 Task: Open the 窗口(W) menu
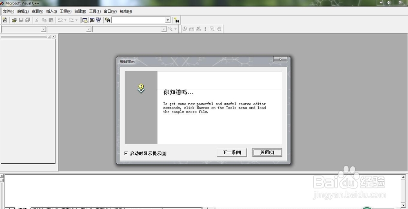point(110,11)
